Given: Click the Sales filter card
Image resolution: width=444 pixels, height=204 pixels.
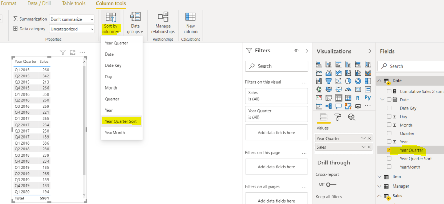Looking at the screenshot, I should (277, 96).
